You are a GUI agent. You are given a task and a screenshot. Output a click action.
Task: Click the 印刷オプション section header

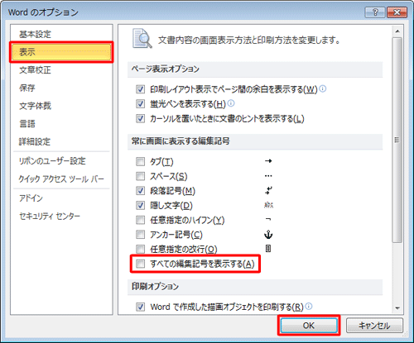pos(255,287)
